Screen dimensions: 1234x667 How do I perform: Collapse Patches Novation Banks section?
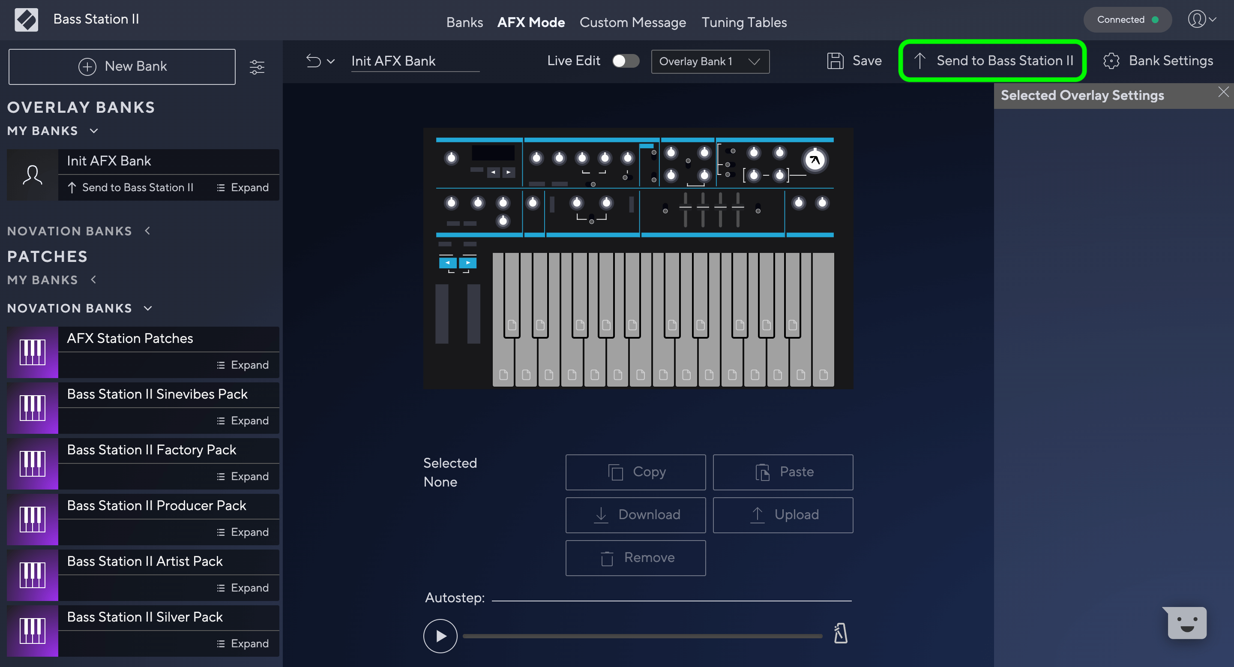(x=148, y=308)
